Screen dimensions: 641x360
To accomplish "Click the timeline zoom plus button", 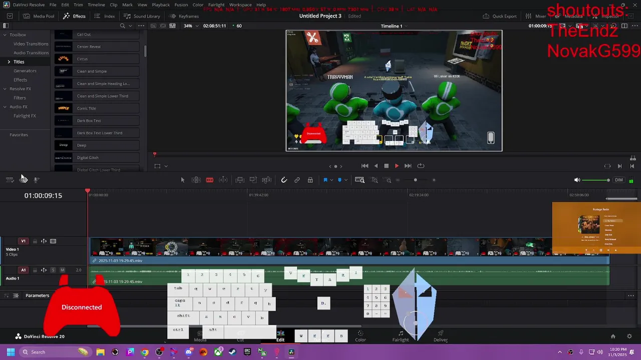I will (434, 180).
